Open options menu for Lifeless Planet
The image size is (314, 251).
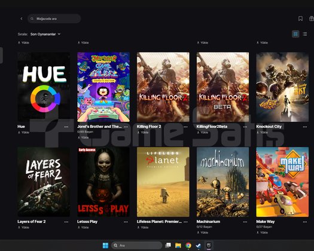click(x=185, y=222)
